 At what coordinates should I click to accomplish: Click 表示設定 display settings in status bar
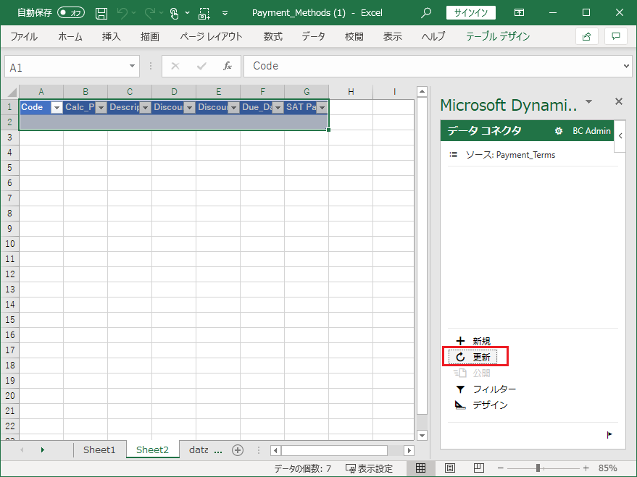[x=369, y=468]
